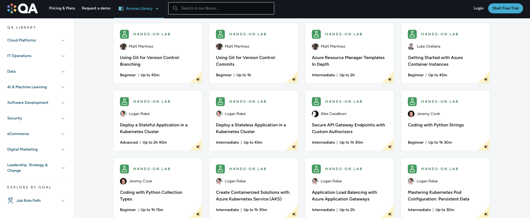The height and width of the screenshot is (218, 530).
Task: Open Azure Resource Manager Templates In Depth
Action: 348,61
